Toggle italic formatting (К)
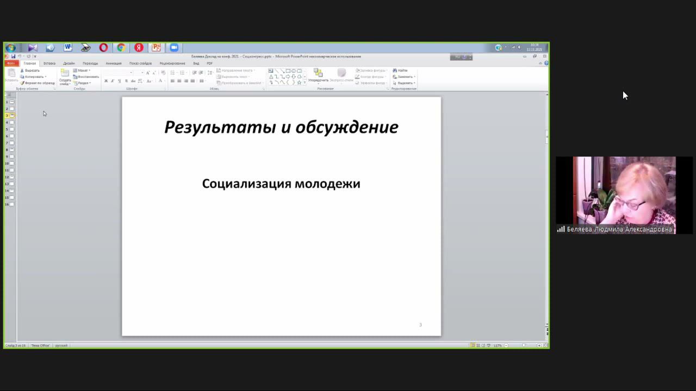696x391 pixels. [113, 81]
